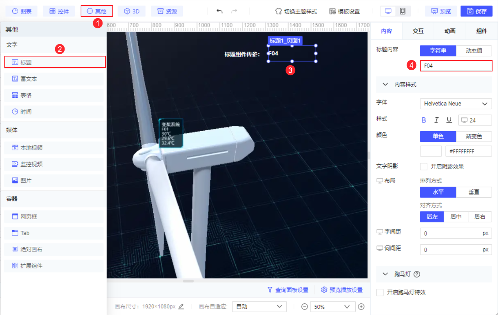Screen dimensions: 498x315
Task: Click the Bold style icon
Action: tap(424, 120)
